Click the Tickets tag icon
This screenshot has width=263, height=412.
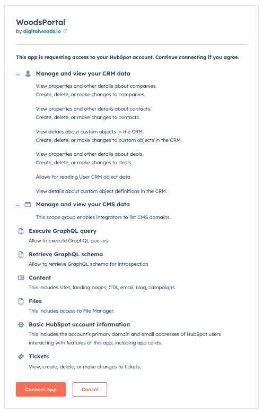(21, 356)
